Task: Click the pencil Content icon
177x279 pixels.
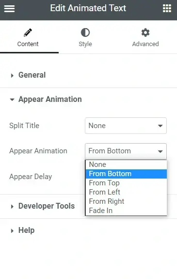Action: (28, 33)
